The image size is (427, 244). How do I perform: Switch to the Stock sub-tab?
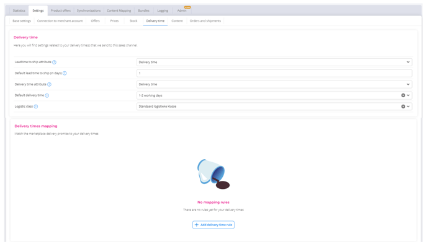133,21
